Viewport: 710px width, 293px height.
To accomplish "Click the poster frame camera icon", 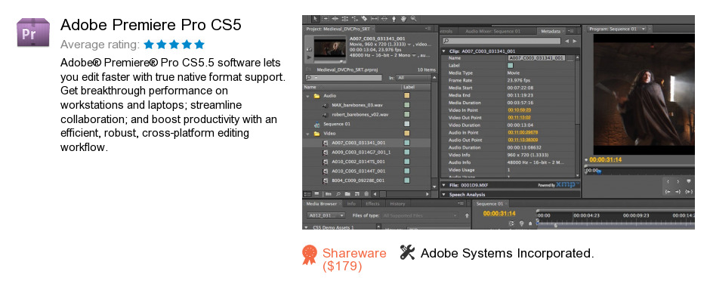I will pyautogui.click(x=309, y=50).
